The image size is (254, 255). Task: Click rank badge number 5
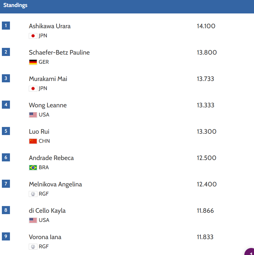click(x=6, y=131)
